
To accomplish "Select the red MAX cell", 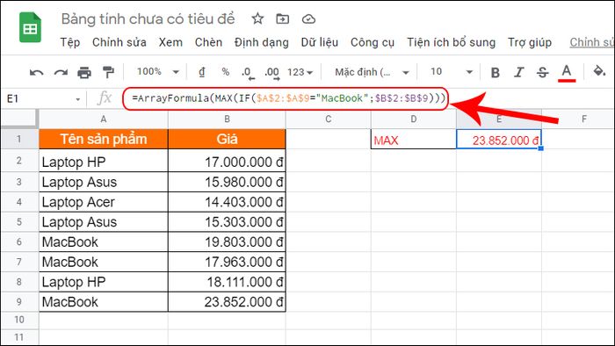I will (x=414, y=140).
